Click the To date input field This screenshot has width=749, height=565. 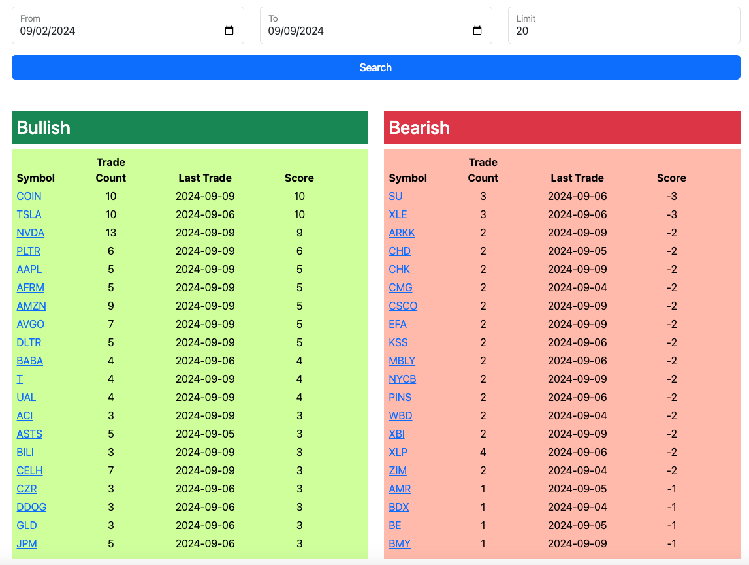(x=376, y=25)
